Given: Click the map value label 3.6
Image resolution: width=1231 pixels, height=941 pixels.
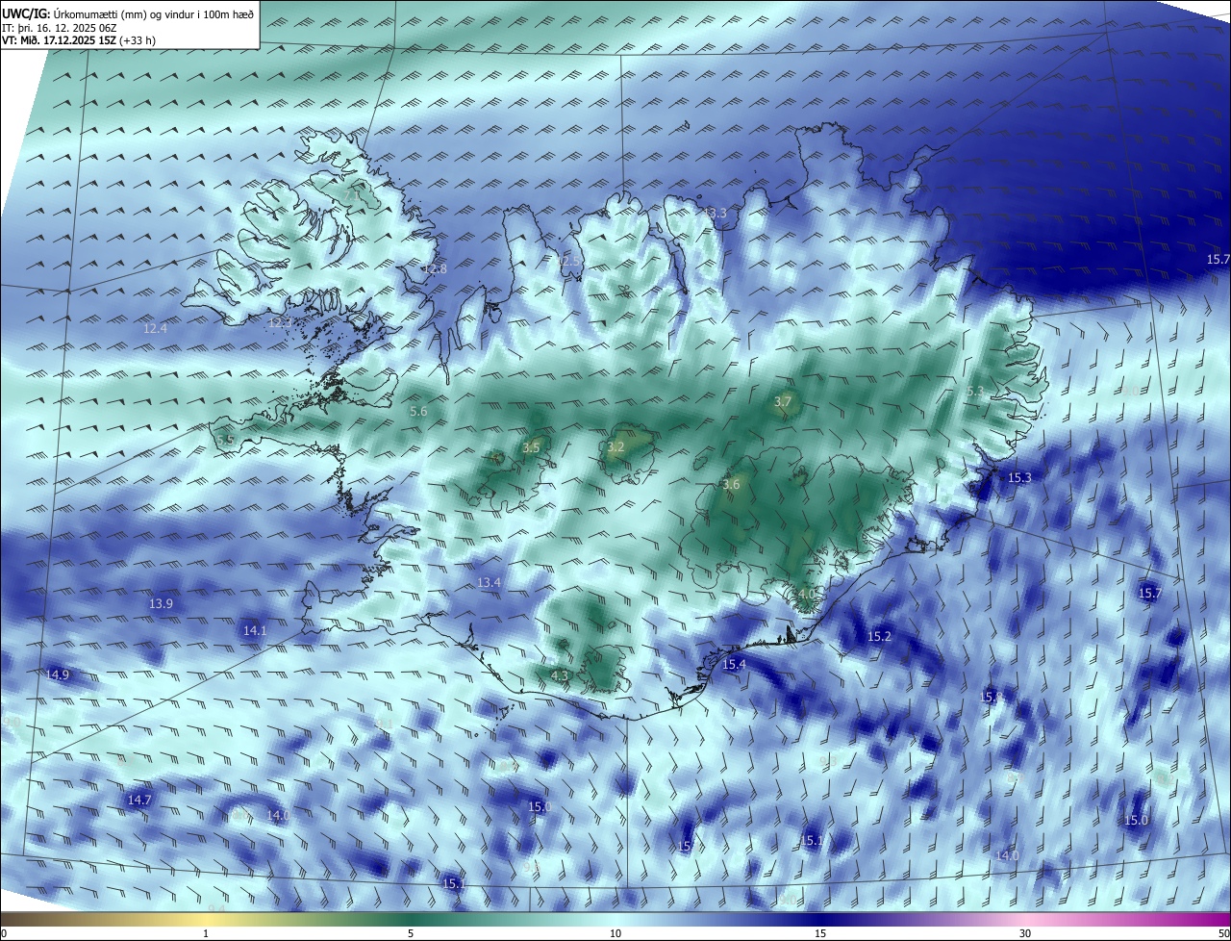Looking at the screenshot, I should coord(731,484).
